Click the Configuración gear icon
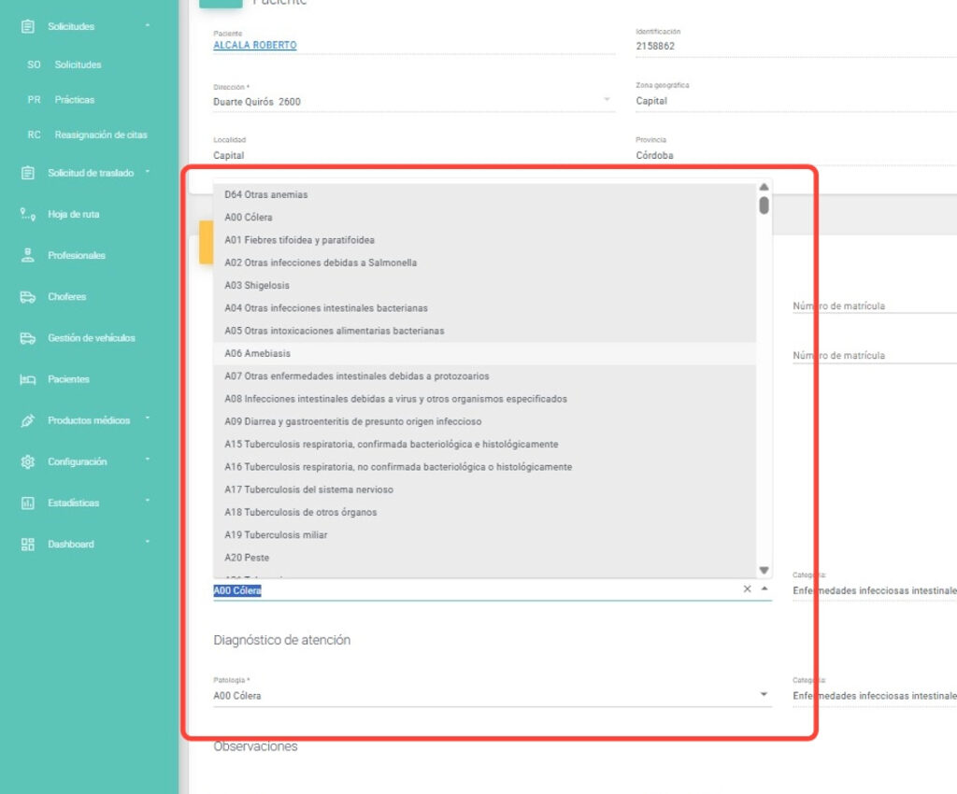The height and width of the screenshot is (794, 957). tap(28, 461)
